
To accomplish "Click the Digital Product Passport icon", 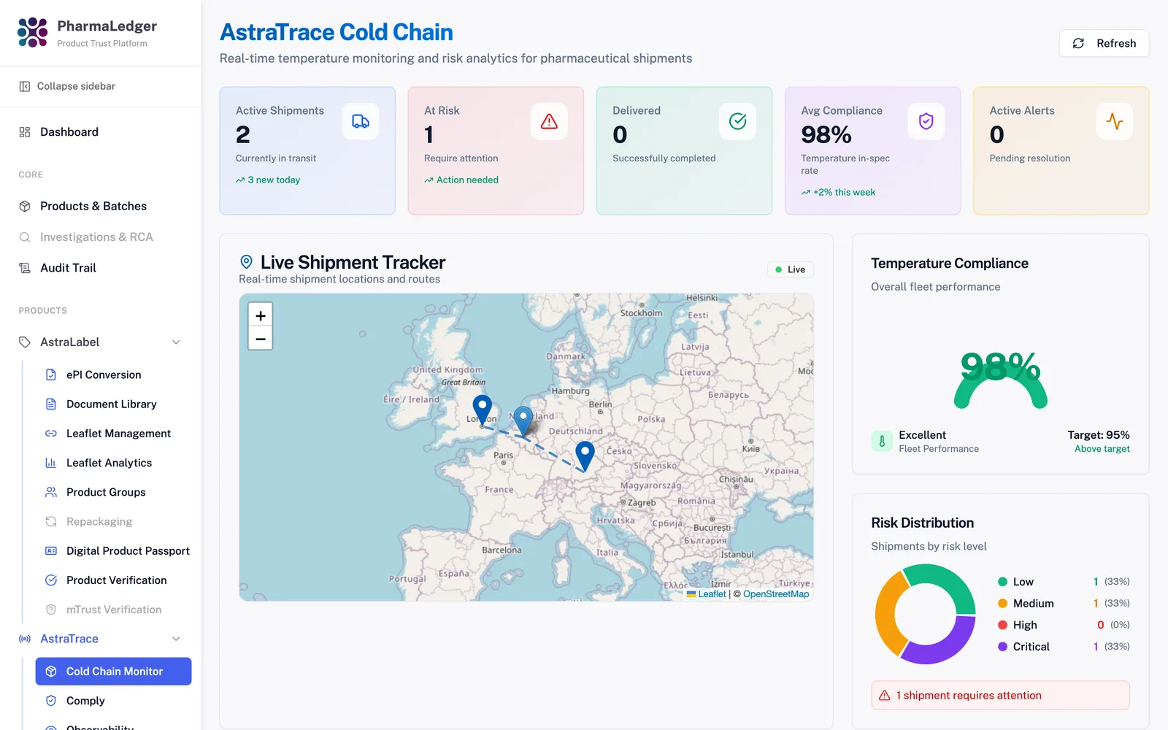I will (51, 551).
